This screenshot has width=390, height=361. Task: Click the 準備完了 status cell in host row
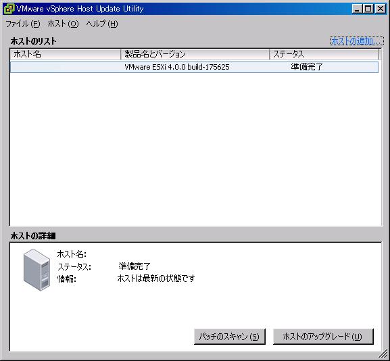(307, 67)
